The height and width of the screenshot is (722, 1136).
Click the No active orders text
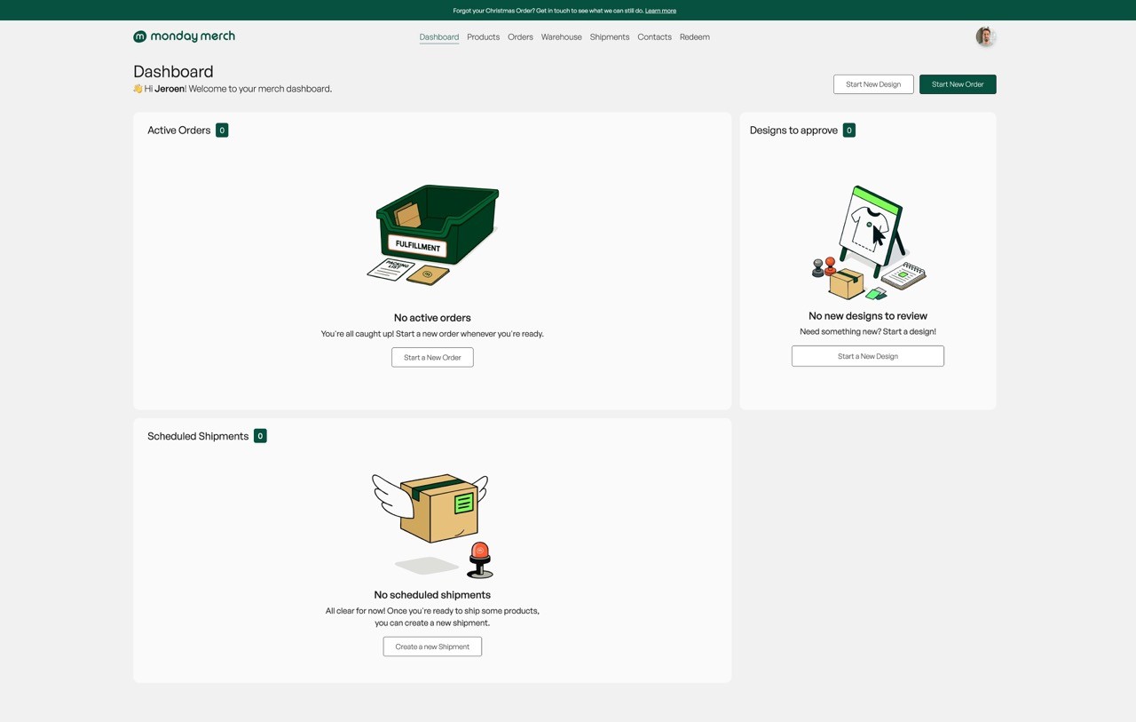click(x=432, y=318)
